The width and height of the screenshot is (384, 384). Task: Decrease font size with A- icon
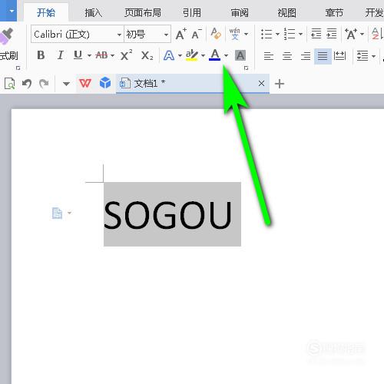point(197,34)
